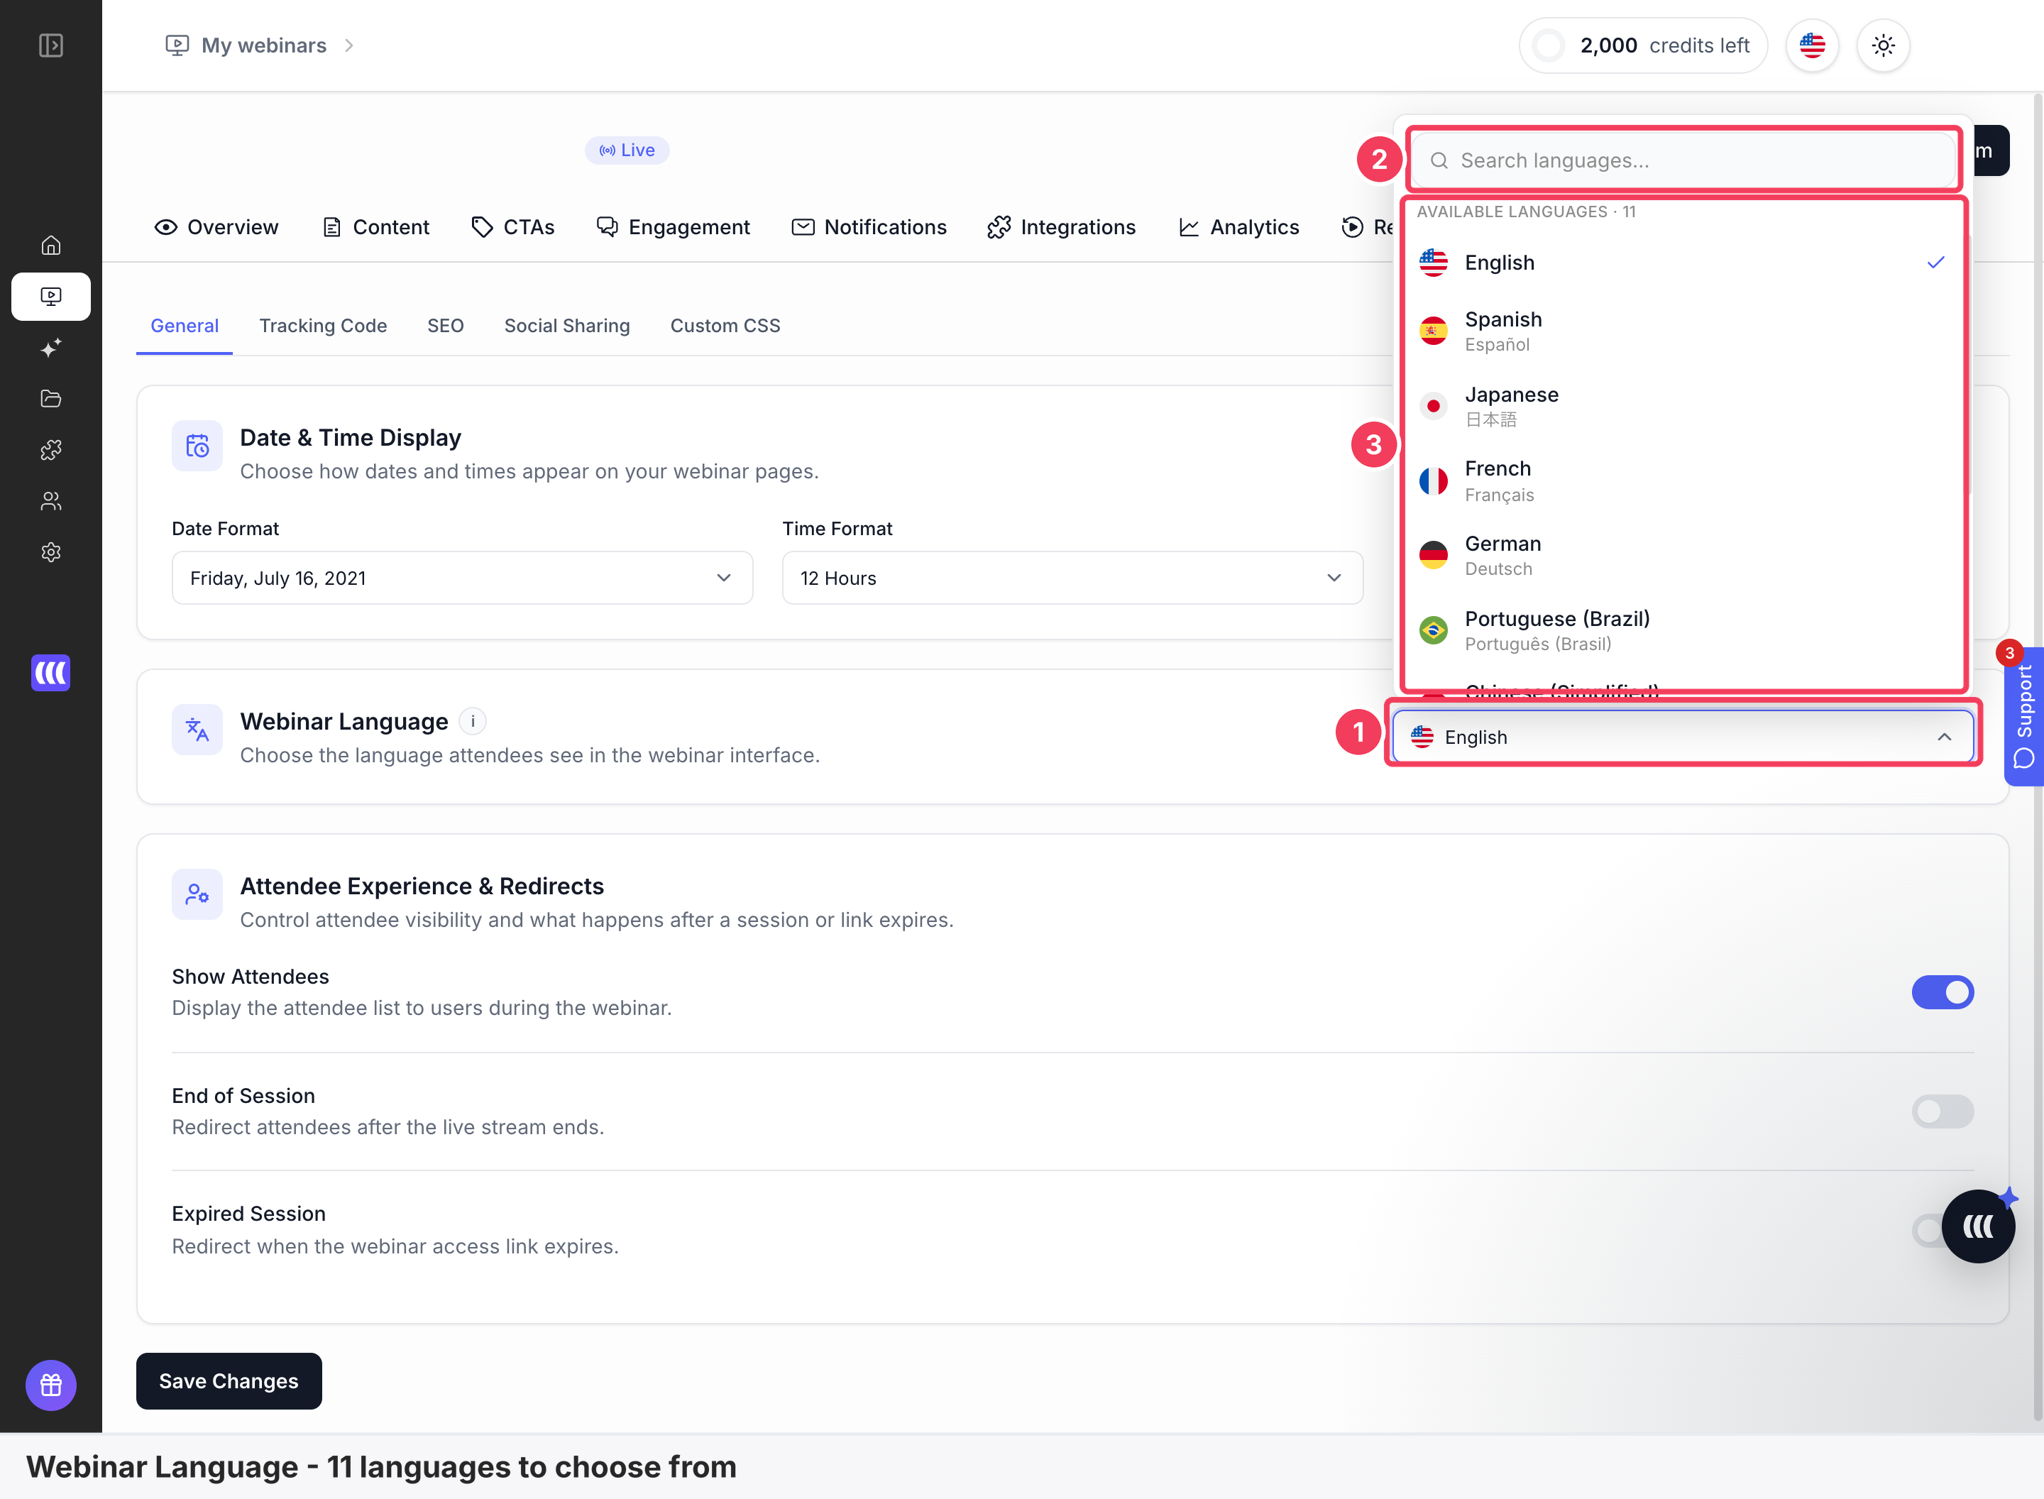Collapse the sidebar panel icon
The height and width of the screenshot is (1499, 2044).
(x=51, y=45)
